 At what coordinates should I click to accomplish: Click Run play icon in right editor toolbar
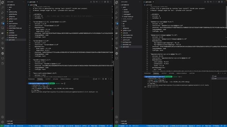pyautogui.click(x=205, y=2)
